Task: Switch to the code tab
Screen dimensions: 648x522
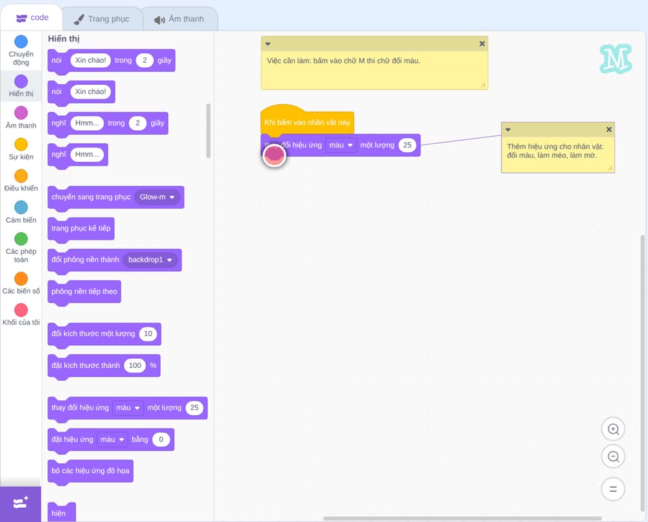Action: (x=32, y=17)
